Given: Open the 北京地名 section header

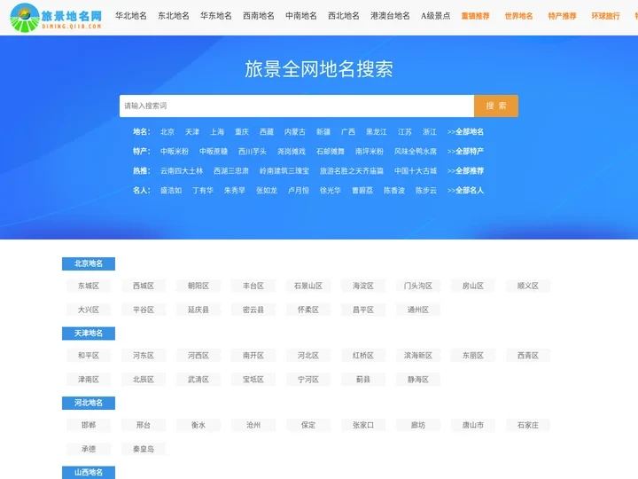Looking at the screenshot, I should coord(89,263).
